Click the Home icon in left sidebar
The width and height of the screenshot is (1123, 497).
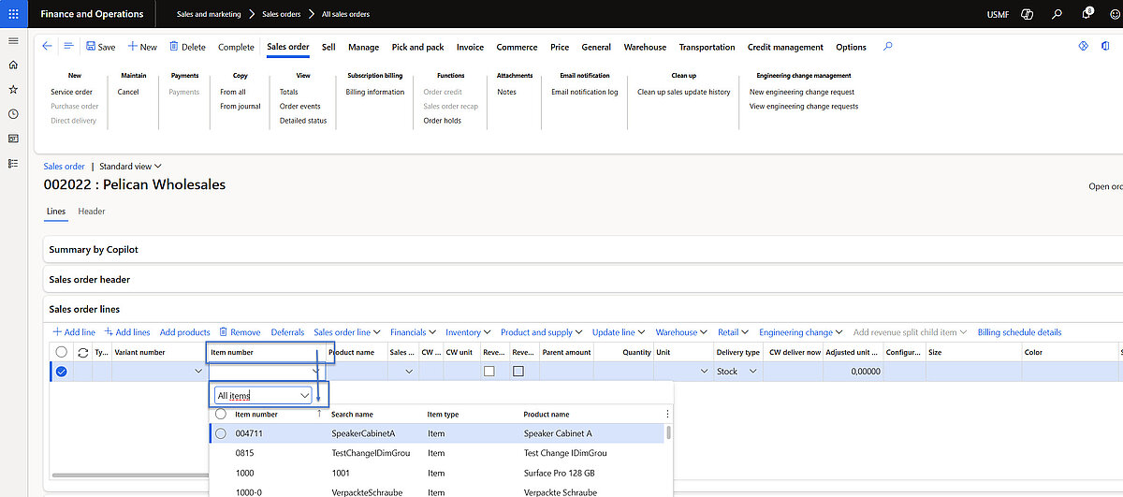(13, 65)
